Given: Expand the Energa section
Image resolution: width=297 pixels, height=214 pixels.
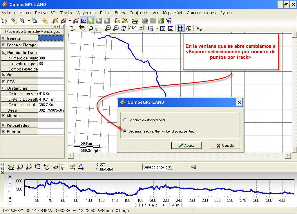Looking at the screenshot, I should 3,132.
